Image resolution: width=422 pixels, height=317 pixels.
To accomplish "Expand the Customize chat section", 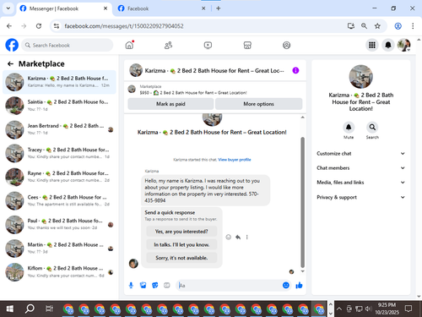I will pos(360,154).
